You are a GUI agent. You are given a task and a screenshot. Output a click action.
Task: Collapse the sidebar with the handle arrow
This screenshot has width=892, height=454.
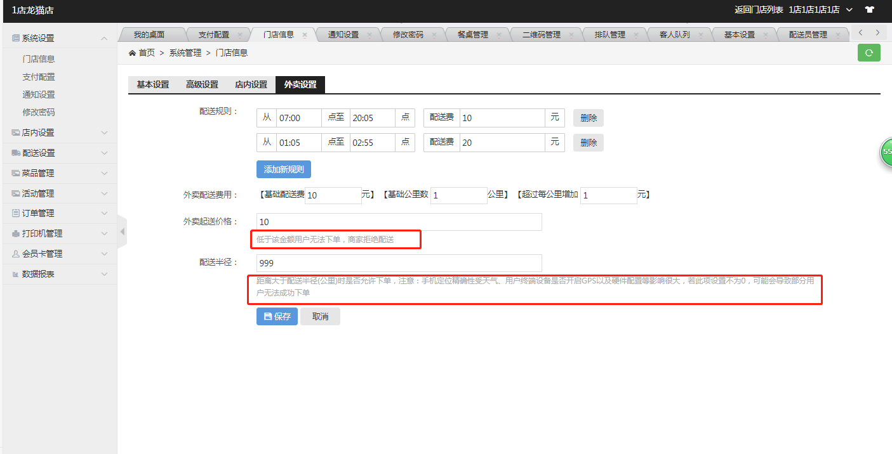click(x=123, y=232)
